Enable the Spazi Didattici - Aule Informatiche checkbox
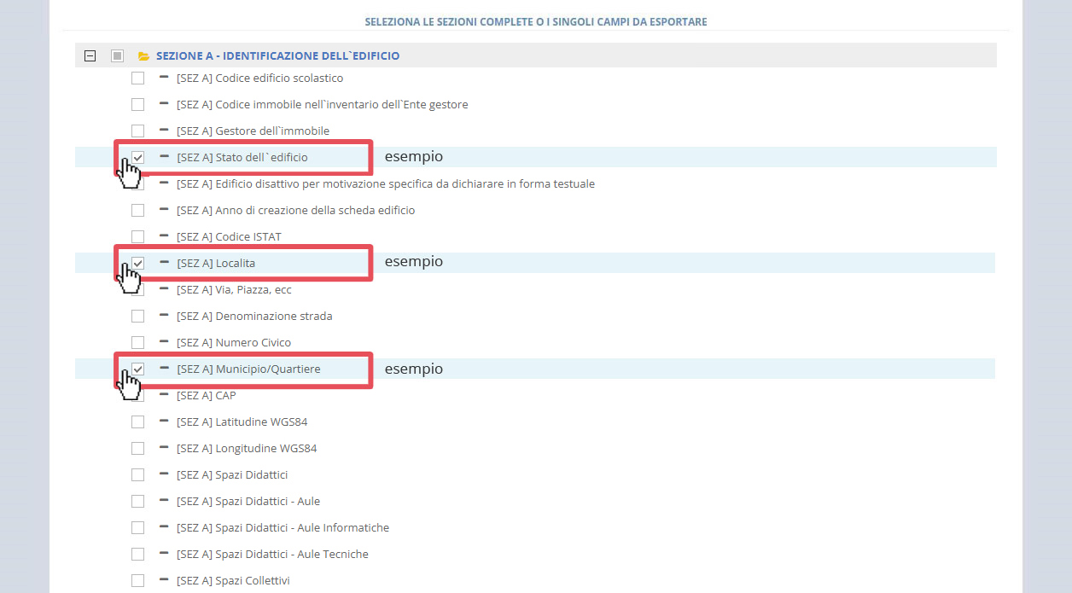The width and height of the screenshot is (1072, 593). coord(137,527)
